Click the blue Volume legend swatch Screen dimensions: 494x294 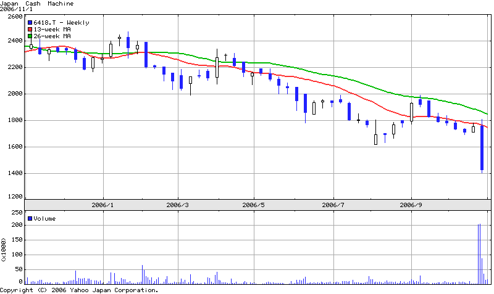coord(30,219)
